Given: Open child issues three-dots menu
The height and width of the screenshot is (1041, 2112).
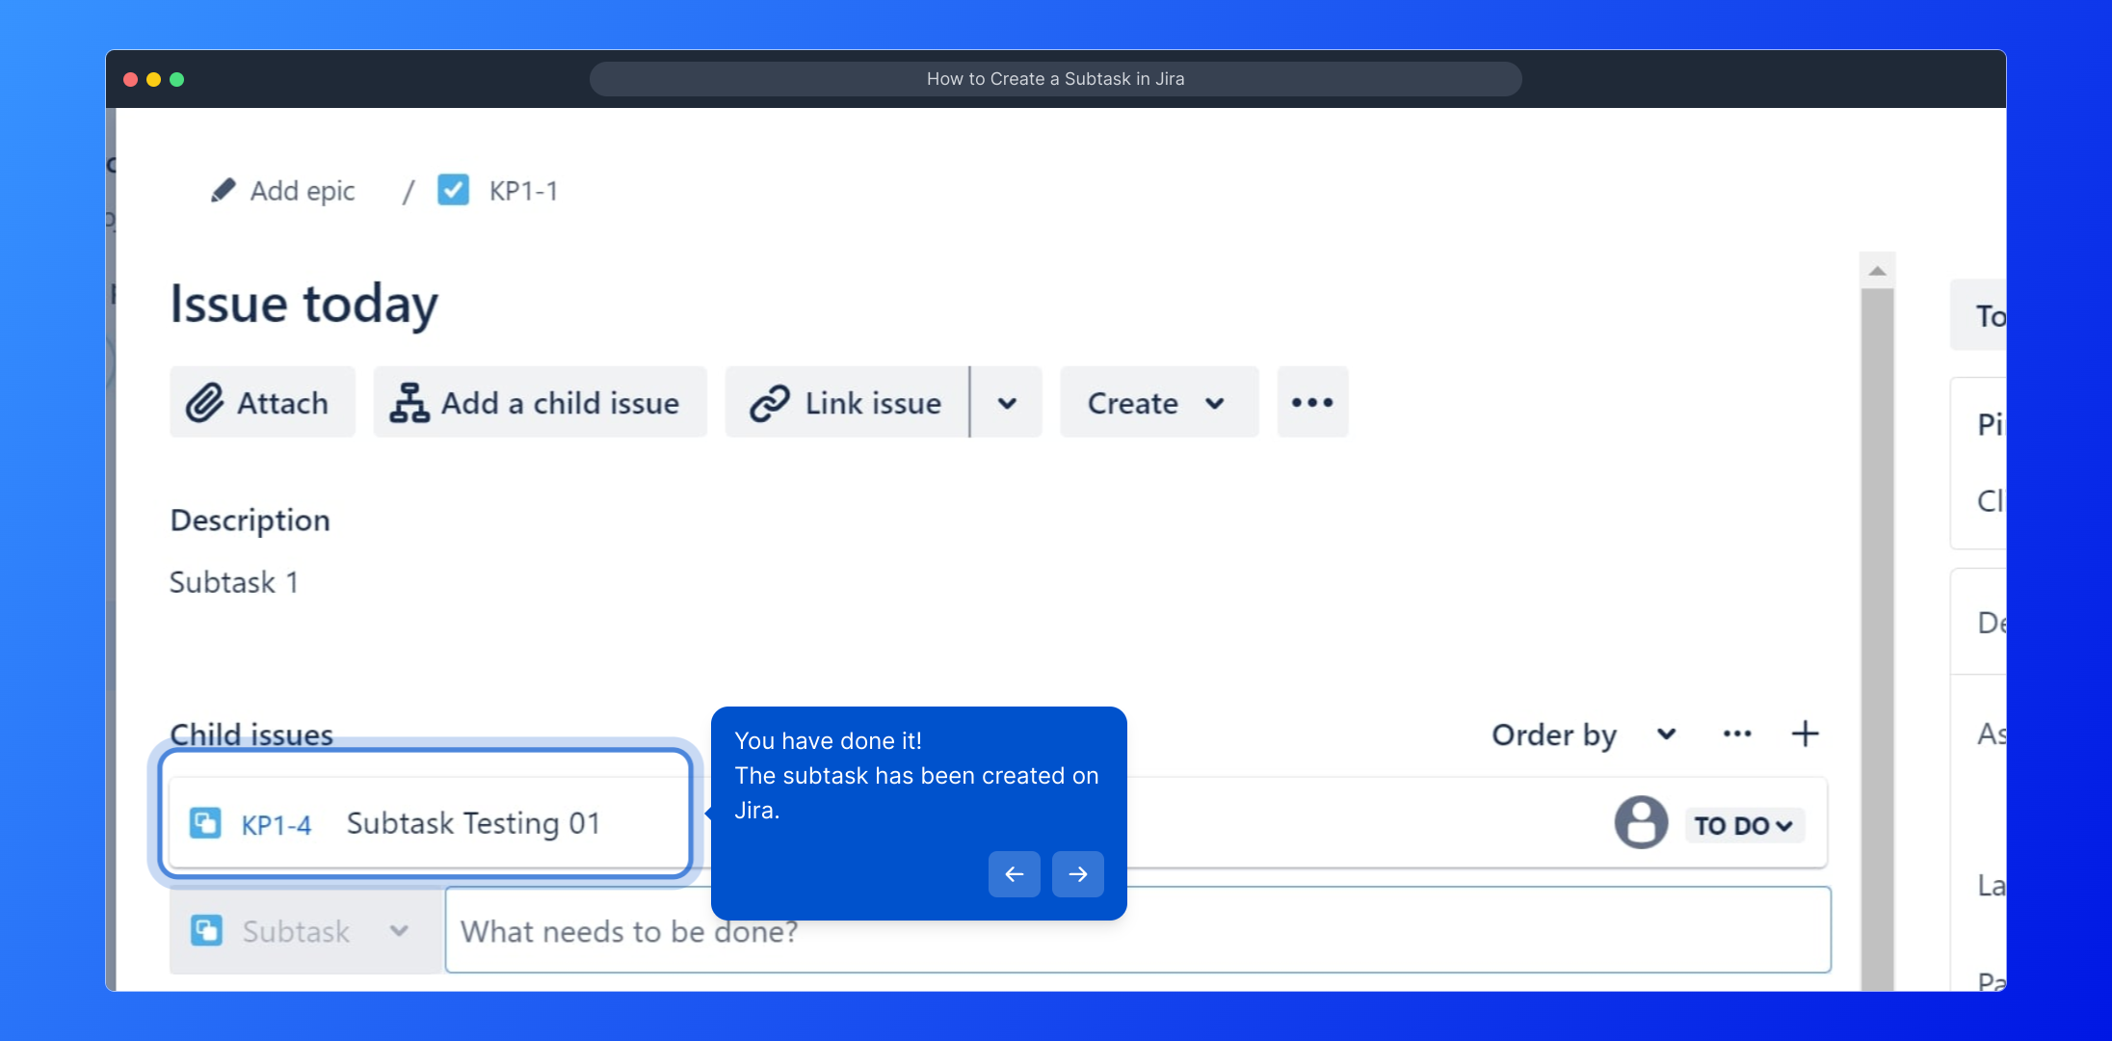Looking at the screenshot, I should (1737, 734).
